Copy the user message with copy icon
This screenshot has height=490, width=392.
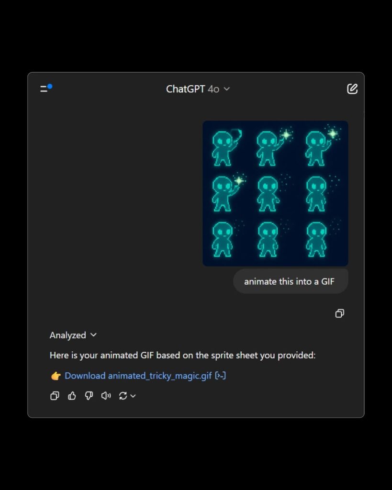tap(340, 313)
